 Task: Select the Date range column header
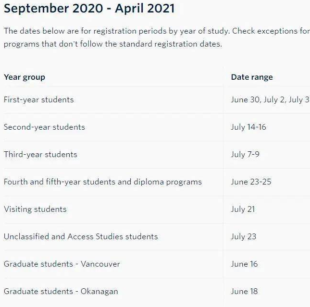pos(252,77)
